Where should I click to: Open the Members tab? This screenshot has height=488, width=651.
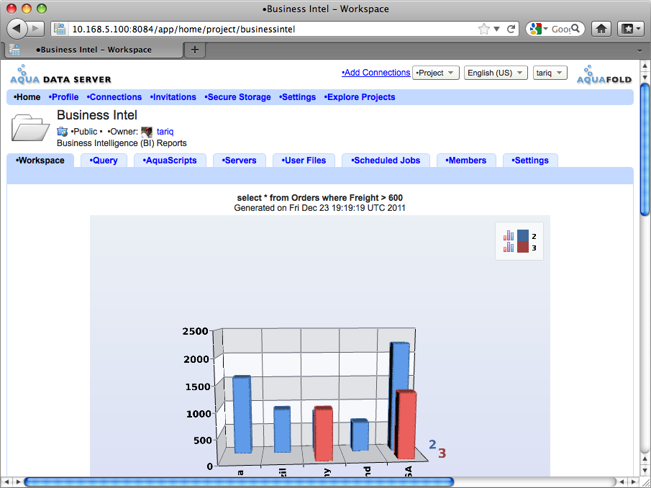(x=466, y=161)
